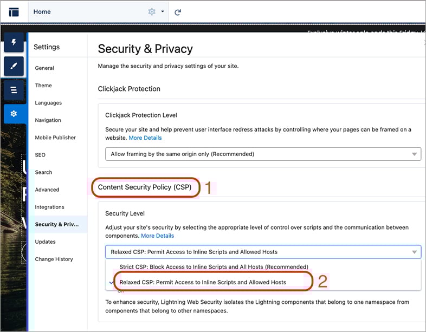The image size is (426, 332).
Task: Open the Components lightning bolt panel
Action: [x=14, y=42]
